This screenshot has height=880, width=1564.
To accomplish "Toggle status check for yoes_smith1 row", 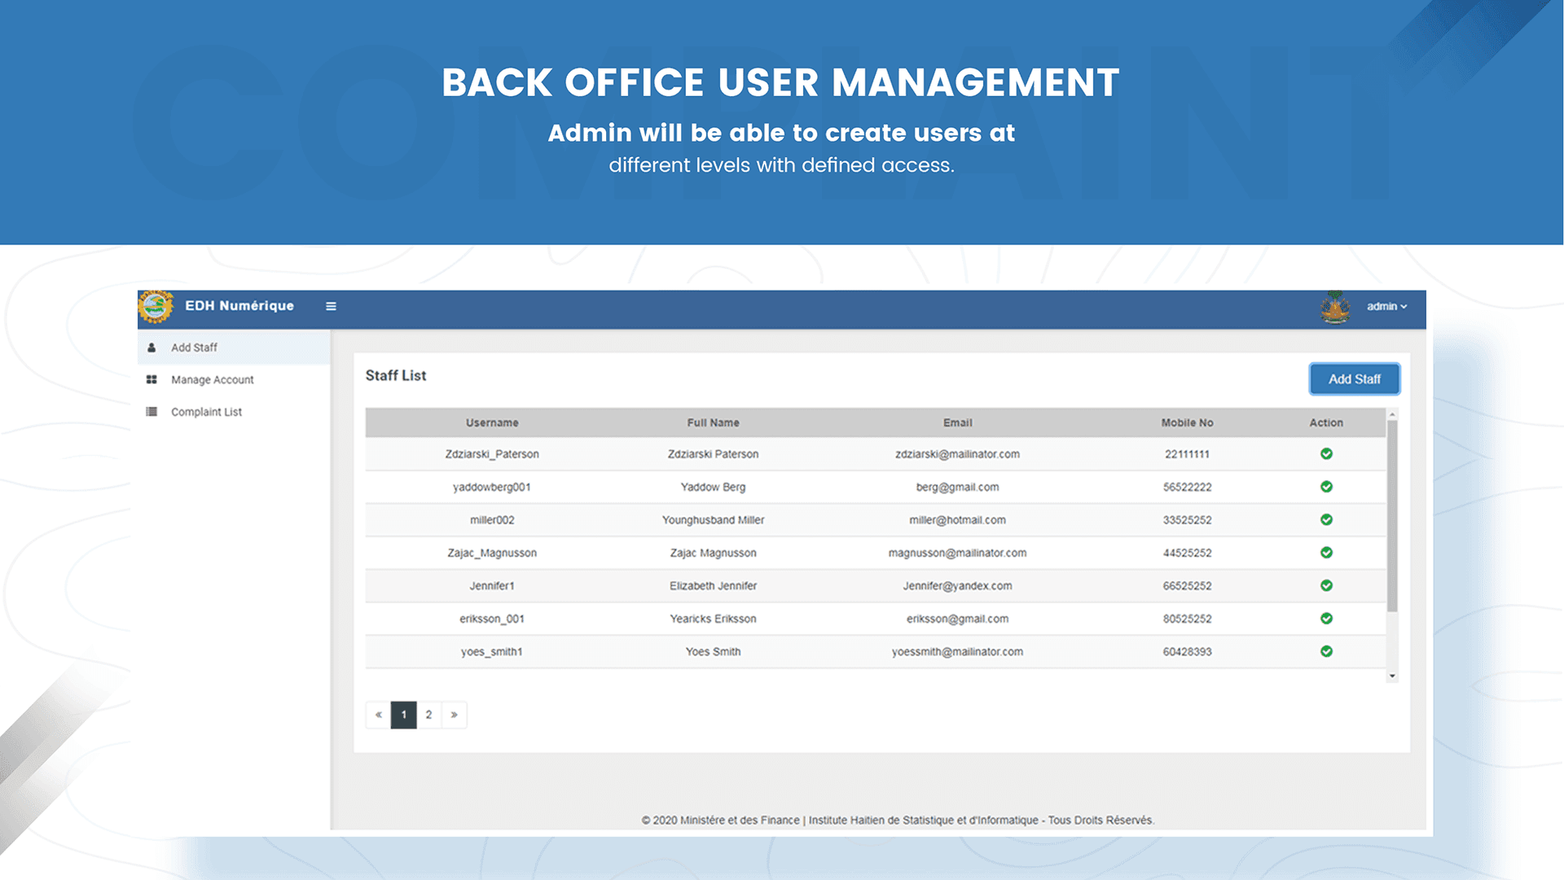I will (1326, 652).
